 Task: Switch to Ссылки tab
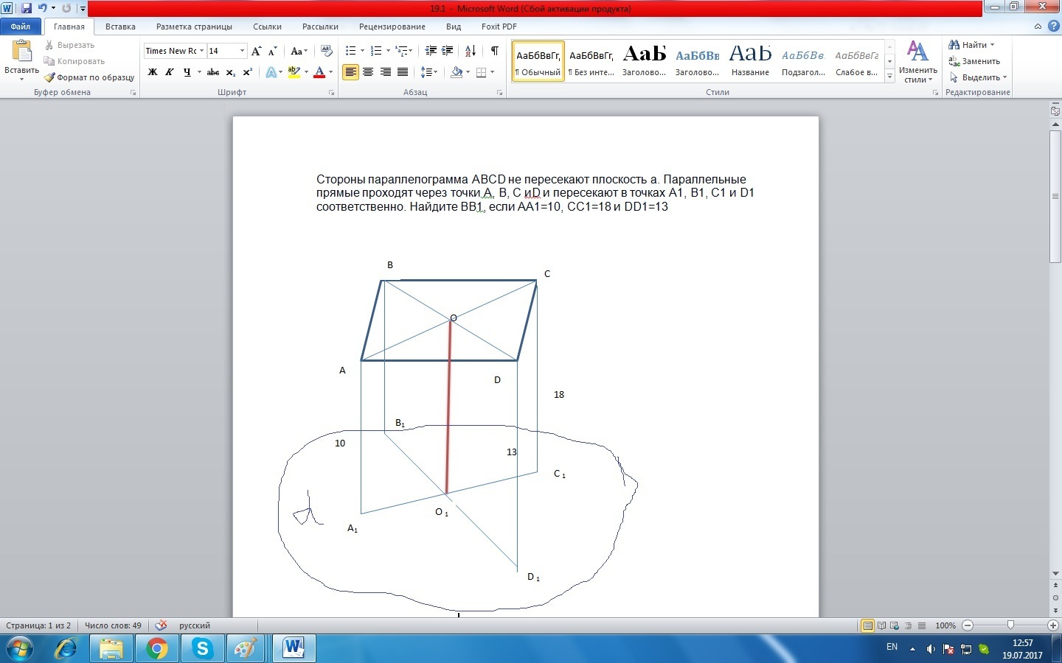267,27
